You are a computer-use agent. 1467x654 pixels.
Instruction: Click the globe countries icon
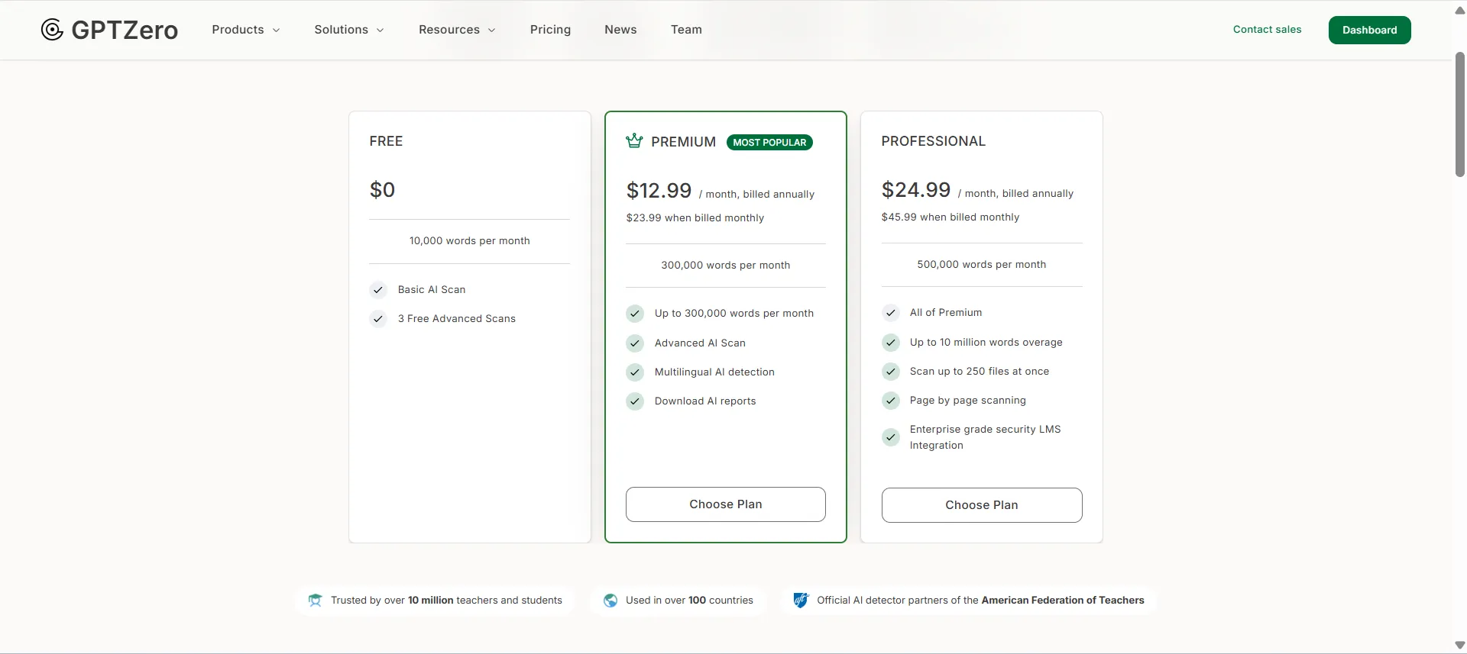(610, 601)
